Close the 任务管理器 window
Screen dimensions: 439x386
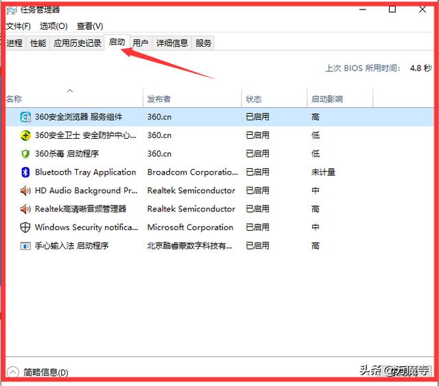(x=423, y=10)
